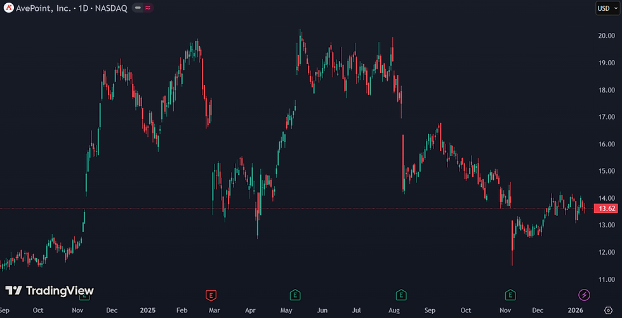Click the 15.00 price axis label
Image resolution: width=622 pixels, height=318 pixels.
(x=607, y=171)
